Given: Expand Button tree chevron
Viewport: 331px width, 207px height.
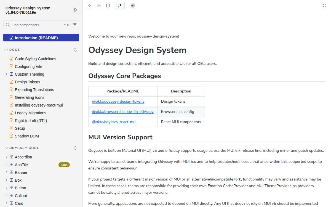Looking at the screenshot, I should click(7, 188).
